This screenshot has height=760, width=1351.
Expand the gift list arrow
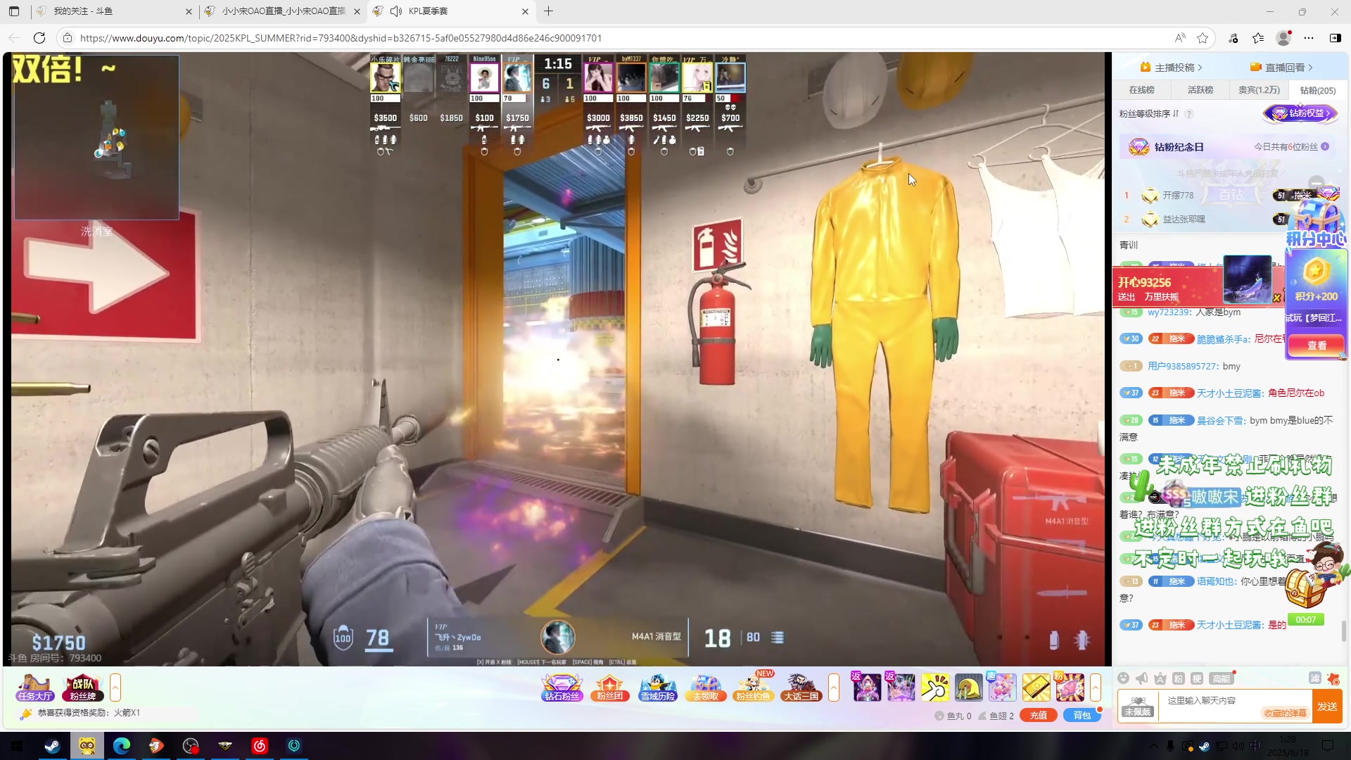coord(1096,688)
